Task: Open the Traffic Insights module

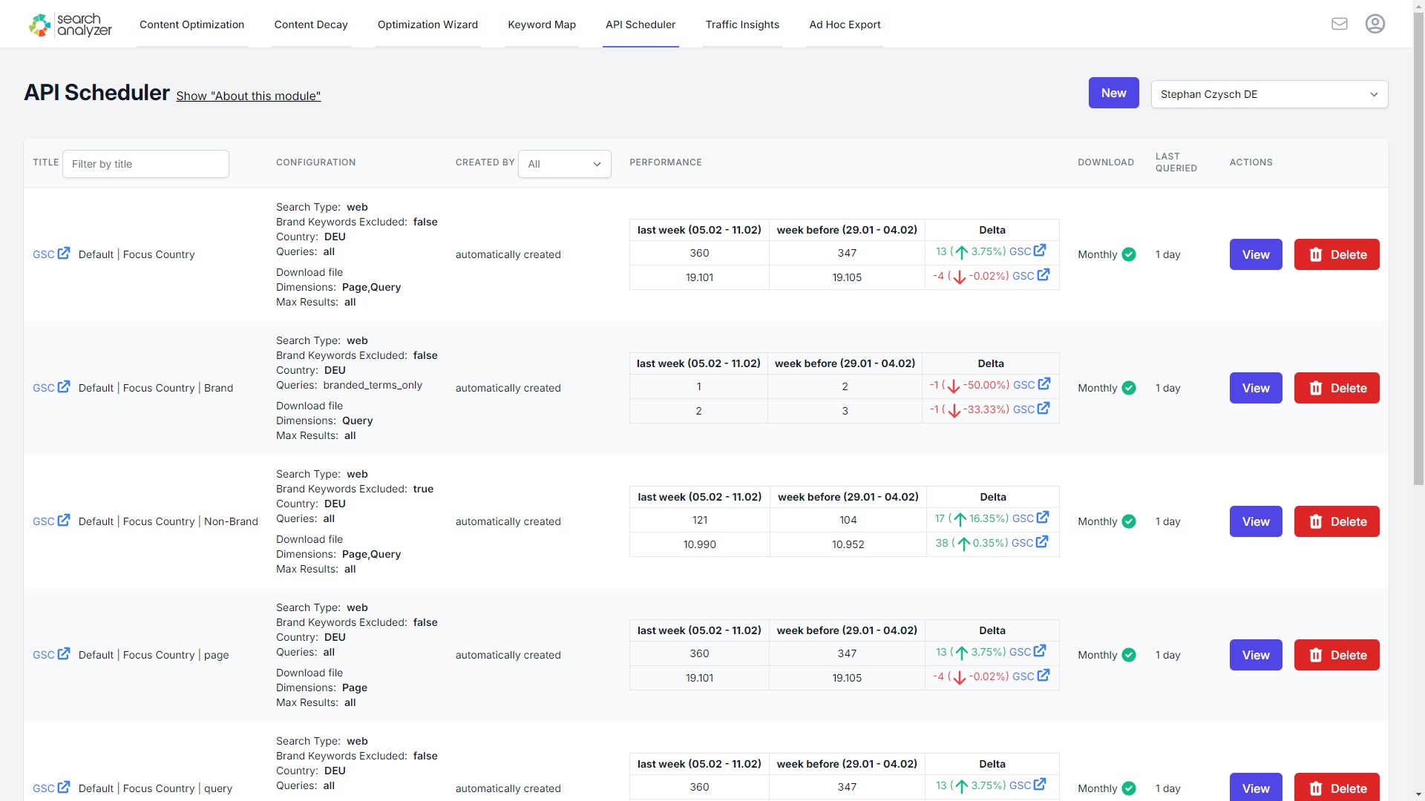Action: [x=742, y=24]
